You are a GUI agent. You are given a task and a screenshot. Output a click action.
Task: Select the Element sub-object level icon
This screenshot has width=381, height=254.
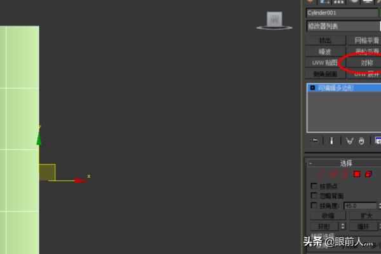(x=368, y=174)
